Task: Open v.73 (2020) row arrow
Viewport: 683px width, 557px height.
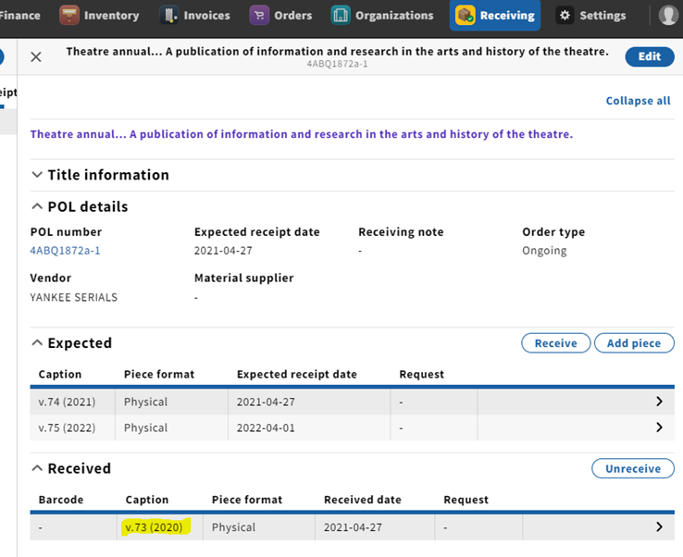Action: pyautogui.click(x=659, y=527)
